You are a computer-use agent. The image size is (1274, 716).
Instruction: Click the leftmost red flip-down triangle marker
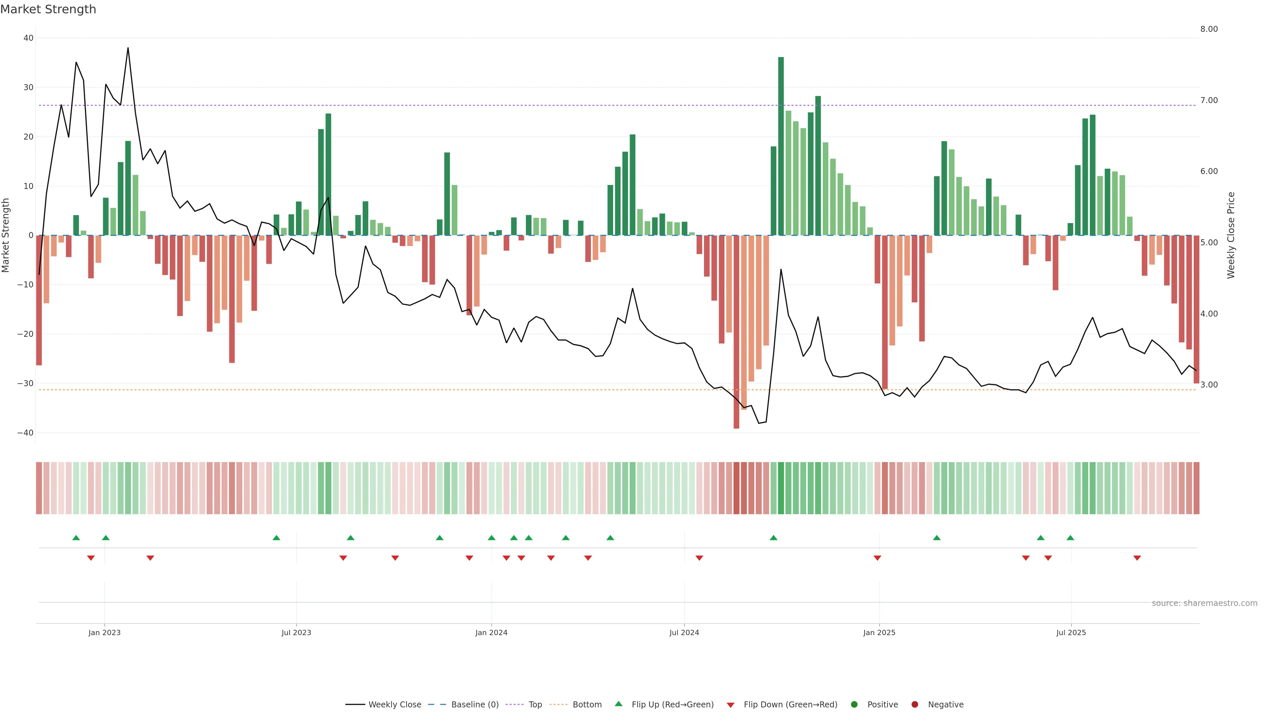(x=91, y=558)
